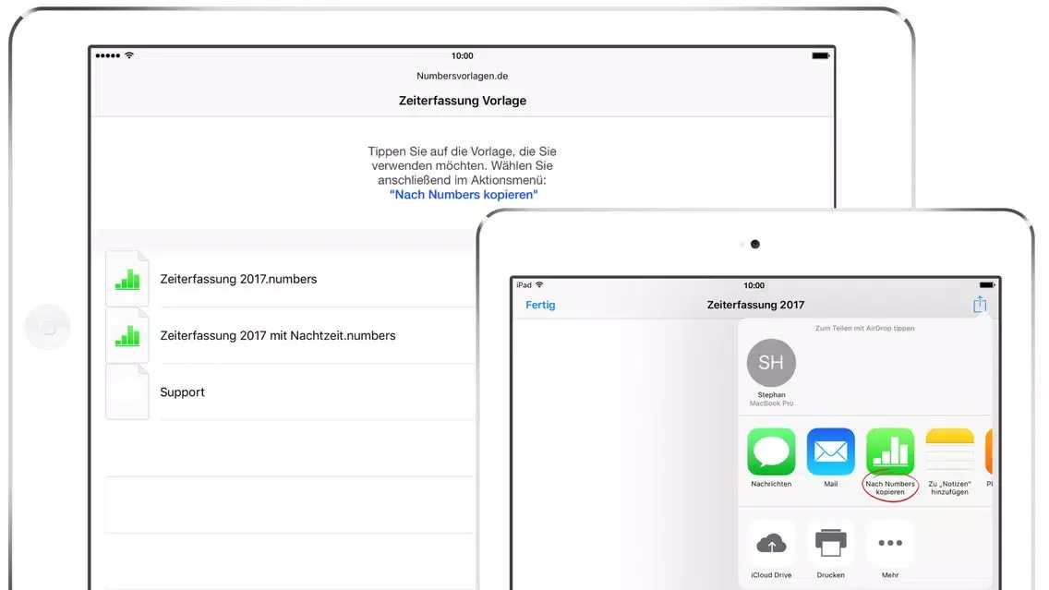Tap the large iPad home button
1049x590 pixels.
point(47,327)
